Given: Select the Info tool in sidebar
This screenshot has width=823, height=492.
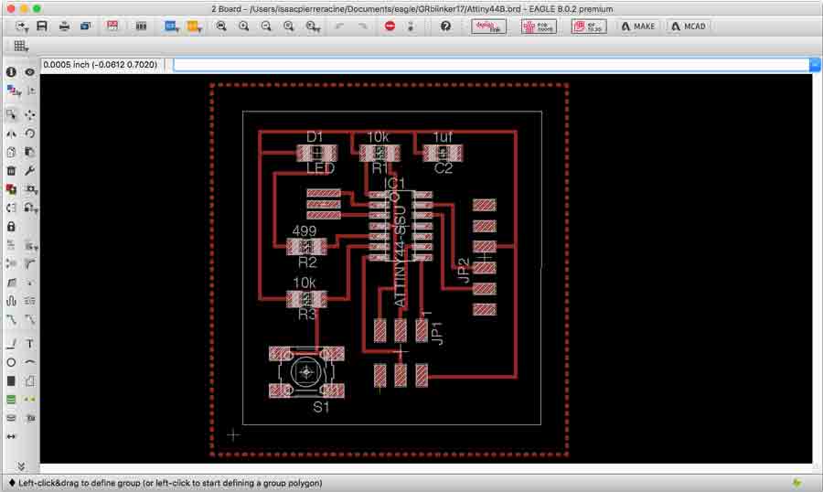Looking at the screenshot, I should click(x=11, y=71).
